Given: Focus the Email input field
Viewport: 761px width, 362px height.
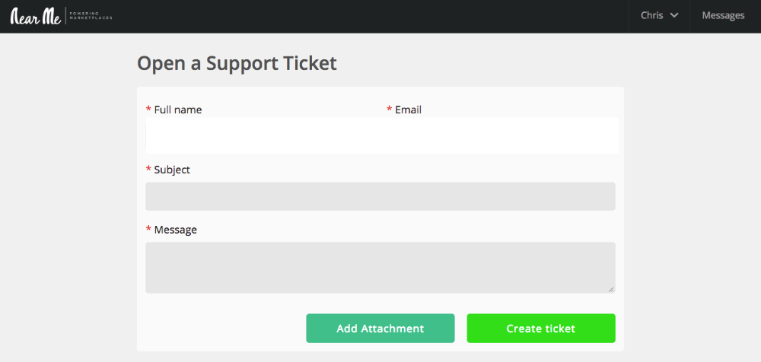Looking at the screenshot, I should coord(501,135).
